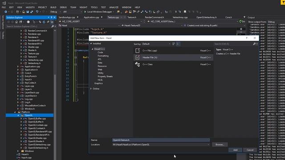
Task: Toggle auto-hide pin on Solution Explorer
Action: coord(52,17)
